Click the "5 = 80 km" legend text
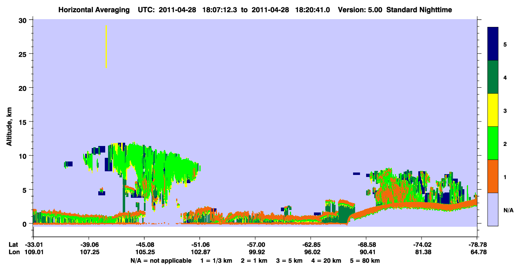The height and width of the screenshot is (272, 530). pos(364,261)
